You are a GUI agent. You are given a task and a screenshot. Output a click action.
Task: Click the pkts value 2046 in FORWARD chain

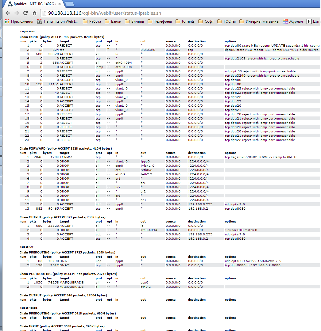click(x=38, y=157)
